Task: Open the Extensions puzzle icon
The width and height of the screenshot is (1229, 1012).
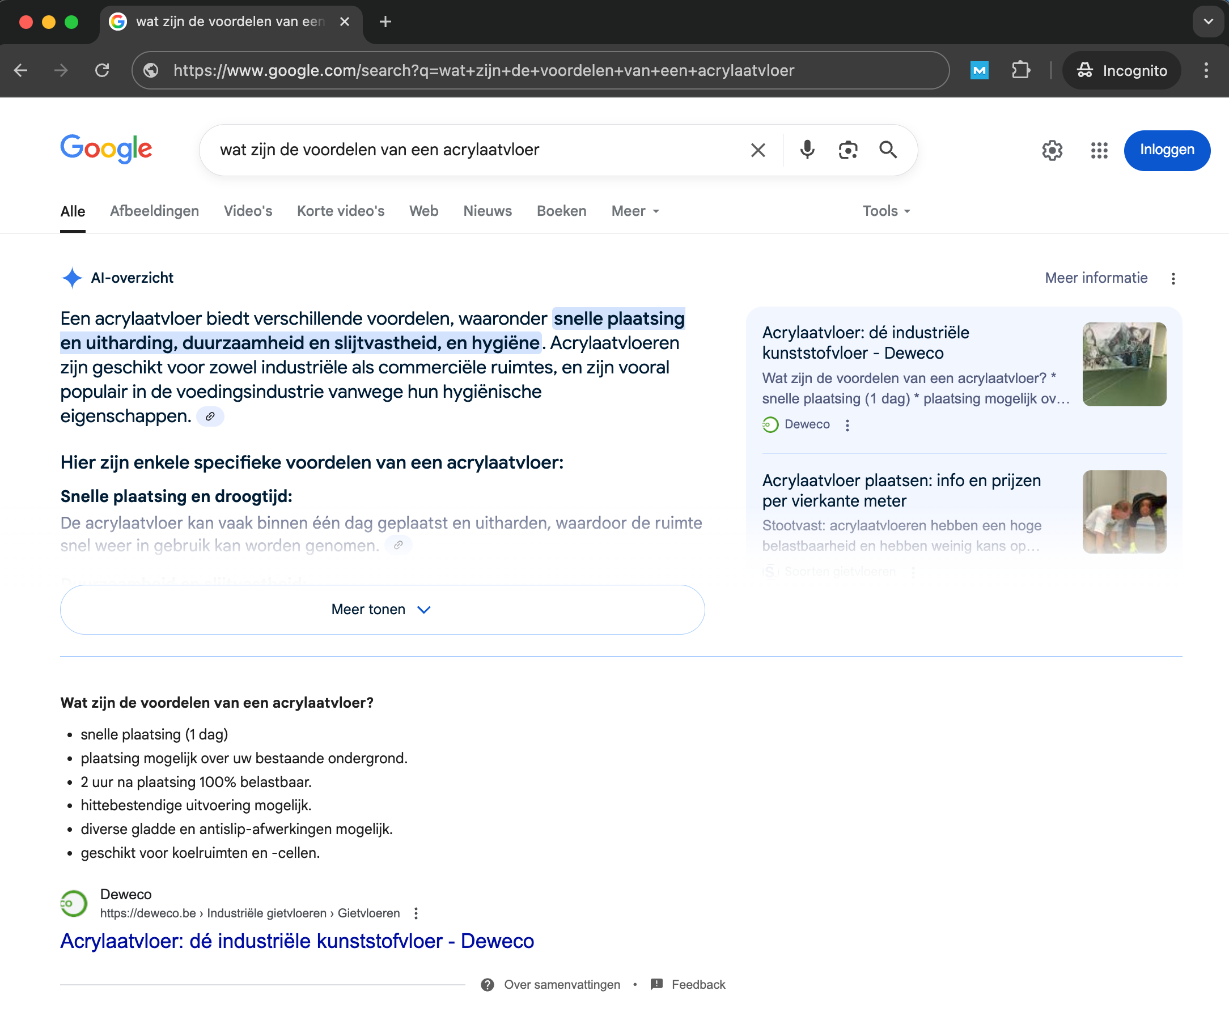Action: 1021,70
